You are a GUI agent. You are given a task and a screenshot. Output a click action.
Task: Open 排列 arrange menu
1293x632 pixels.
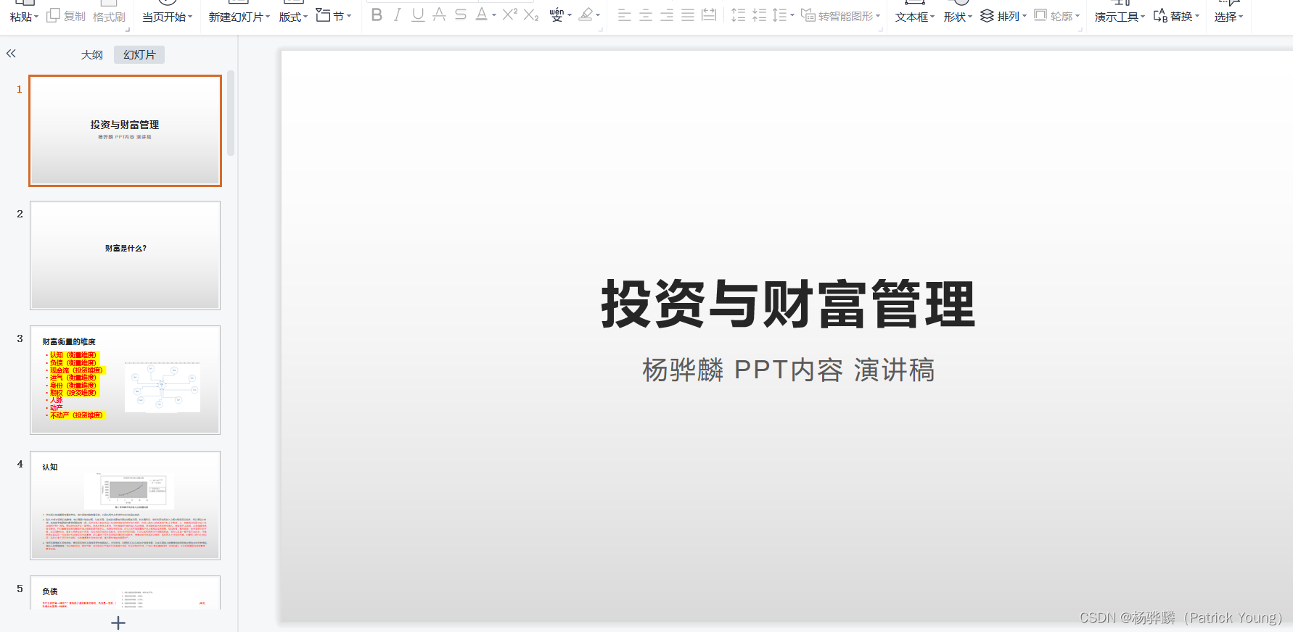pos(1003,16)
